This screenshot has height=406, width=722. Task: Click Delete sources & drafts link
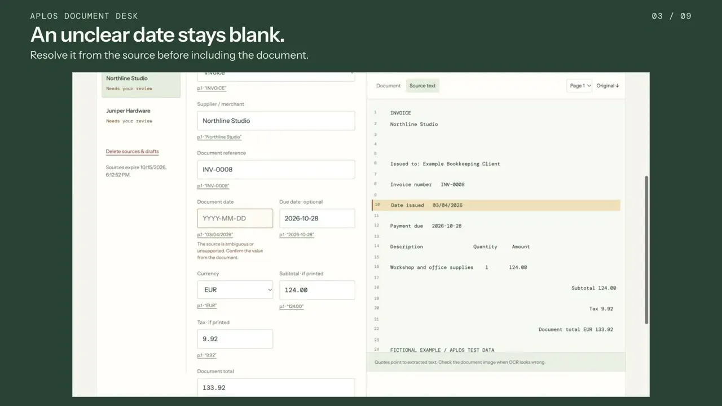[132, 152]
